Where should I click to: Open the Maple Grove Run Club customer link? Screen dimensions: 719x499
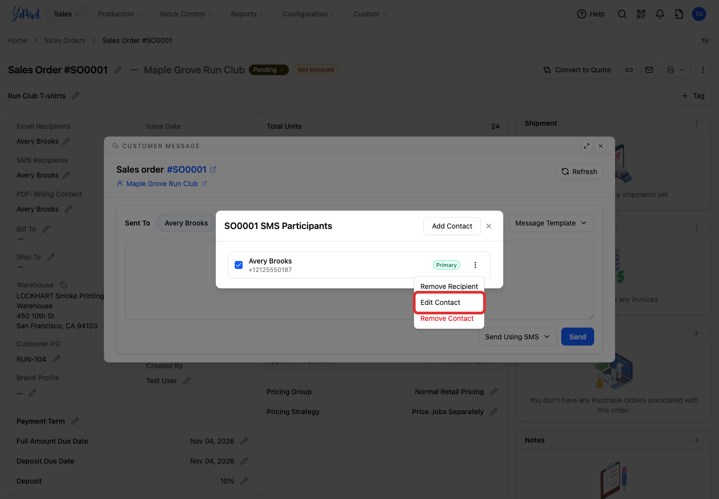[x=162, y=184]
